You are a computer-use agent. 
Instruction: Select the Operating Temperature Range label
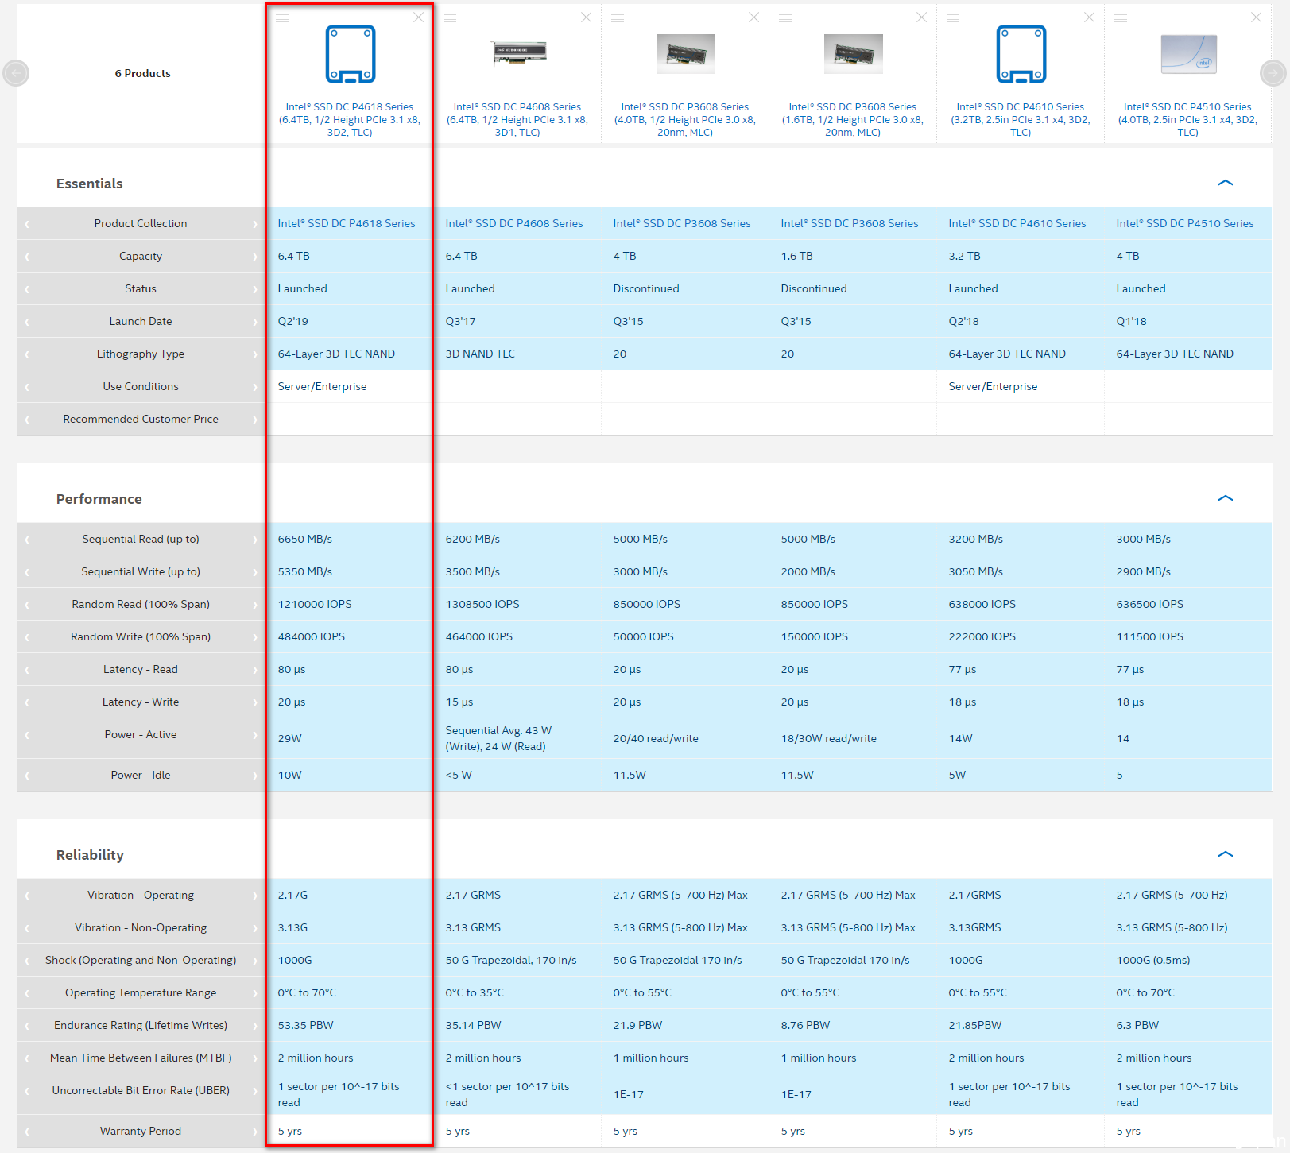(x=141, y=992)
